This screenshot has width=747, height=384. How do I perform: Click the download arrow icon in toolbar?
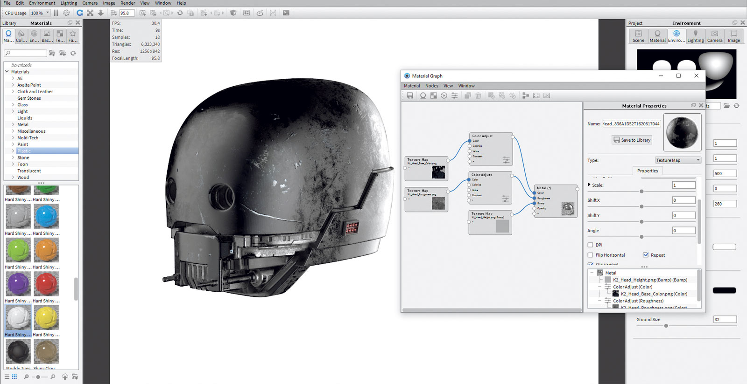point(100,13)
